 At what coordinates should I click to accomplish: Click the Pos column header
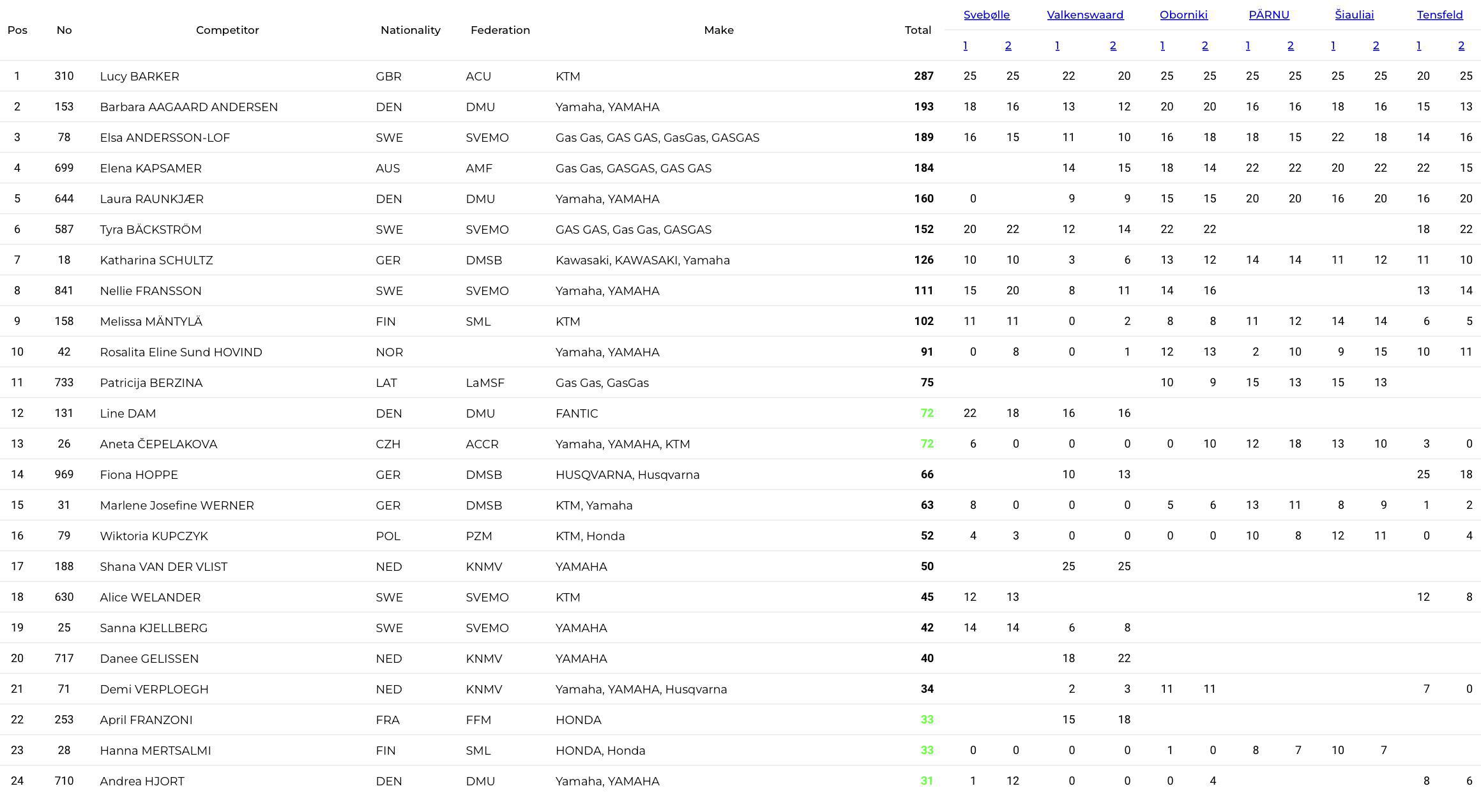17,30
